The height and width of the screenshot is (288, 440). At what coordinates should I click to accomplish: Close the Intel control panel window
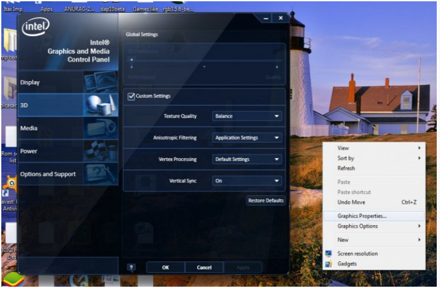(x=280, y=18)
